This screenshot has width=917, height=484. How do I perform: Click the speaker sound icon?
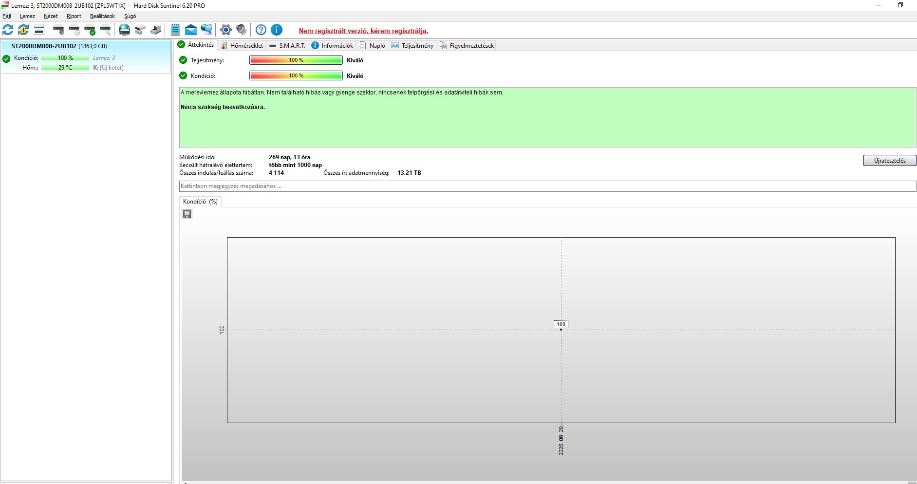coord(241,30)
